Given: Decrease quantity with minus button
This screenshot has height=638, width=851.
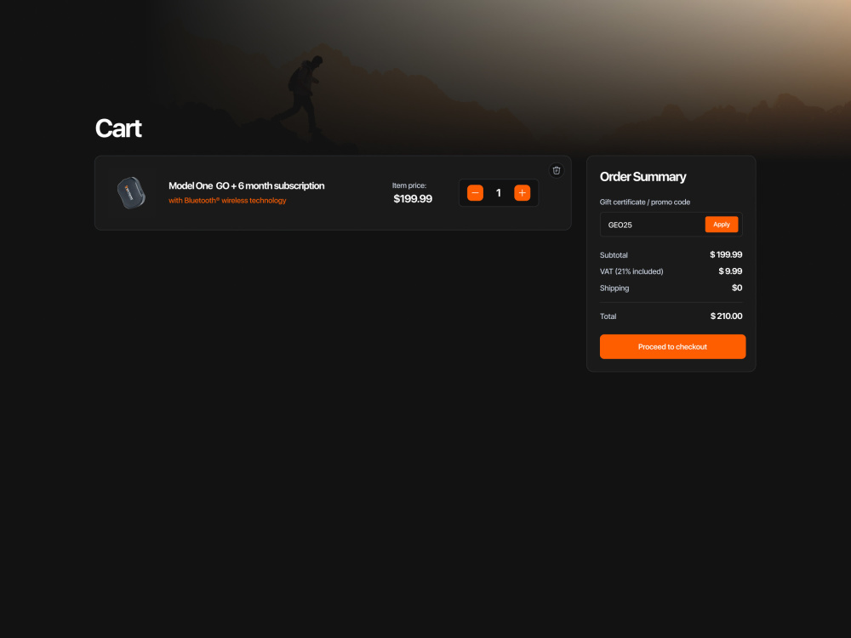Looking at the screenshot, I should click(x=475, y=192).
